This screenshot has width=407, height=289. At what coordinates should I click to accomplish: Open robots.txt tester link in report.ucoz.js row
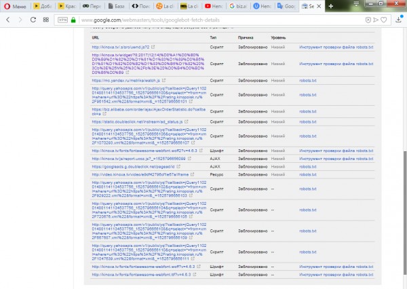click(x=336, y=158)
